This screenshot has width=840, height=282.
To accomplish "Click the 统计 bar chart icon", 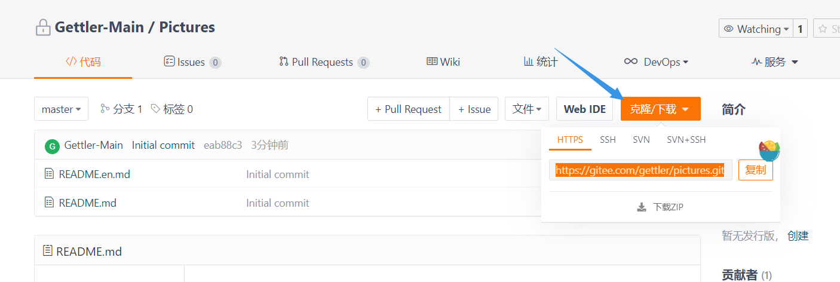I will (529, 62).
